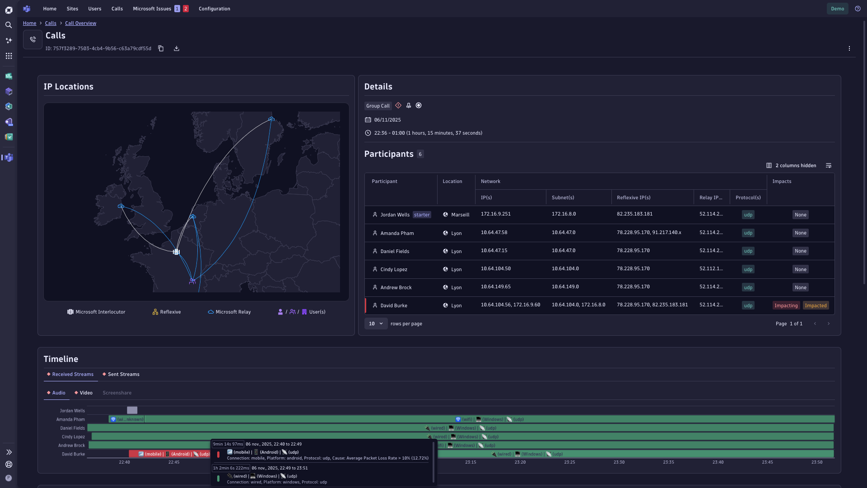Click the filter icon right of hidden columns label
867x488 pixels.
(x=829, y=165)
